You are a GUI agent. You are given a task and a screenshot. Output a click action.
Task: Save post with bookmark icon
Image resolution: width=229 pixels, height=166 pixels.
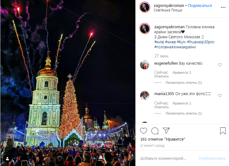point(223,131)
